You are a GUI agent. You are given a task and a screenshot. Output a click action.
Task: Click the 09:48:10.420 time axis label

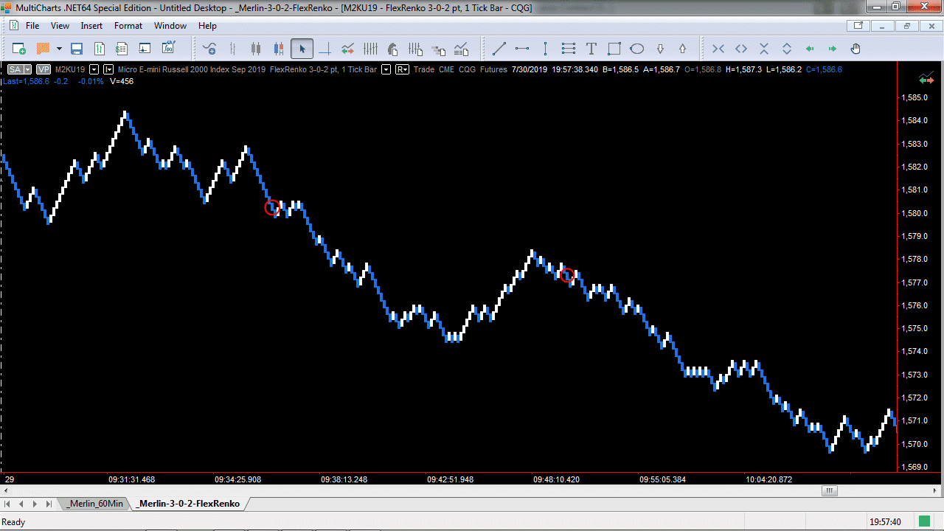pos(556,479)
